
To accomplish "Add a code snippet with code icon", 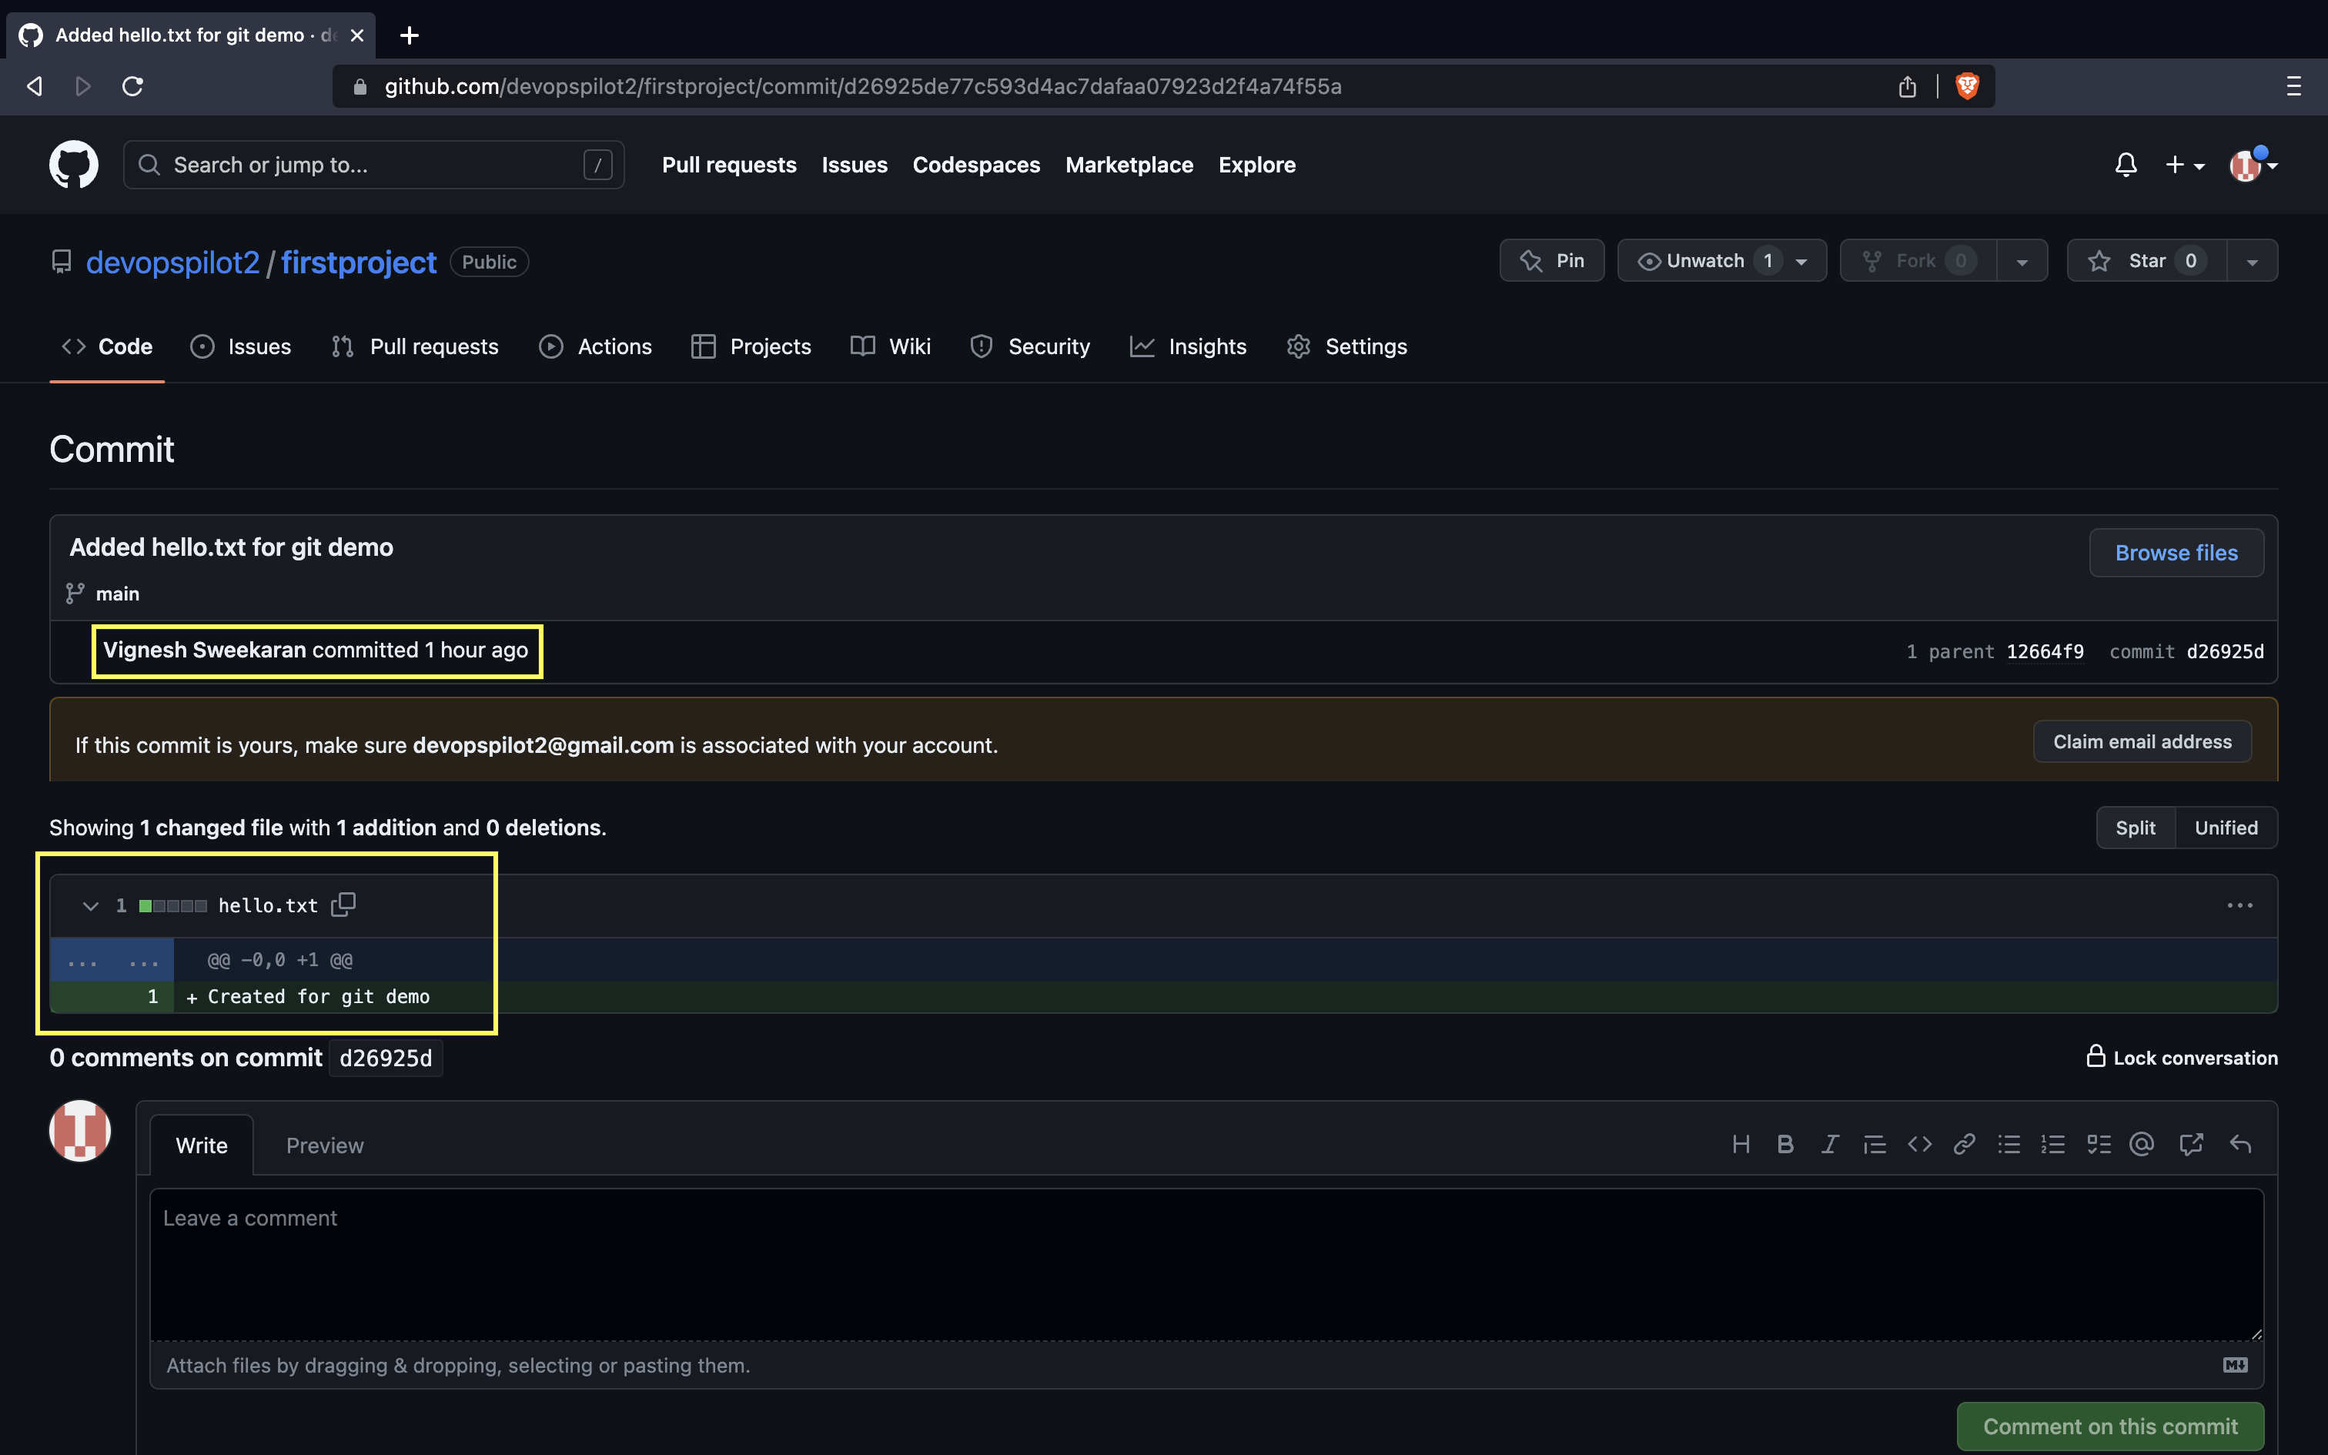I will click(1919, 1144).
